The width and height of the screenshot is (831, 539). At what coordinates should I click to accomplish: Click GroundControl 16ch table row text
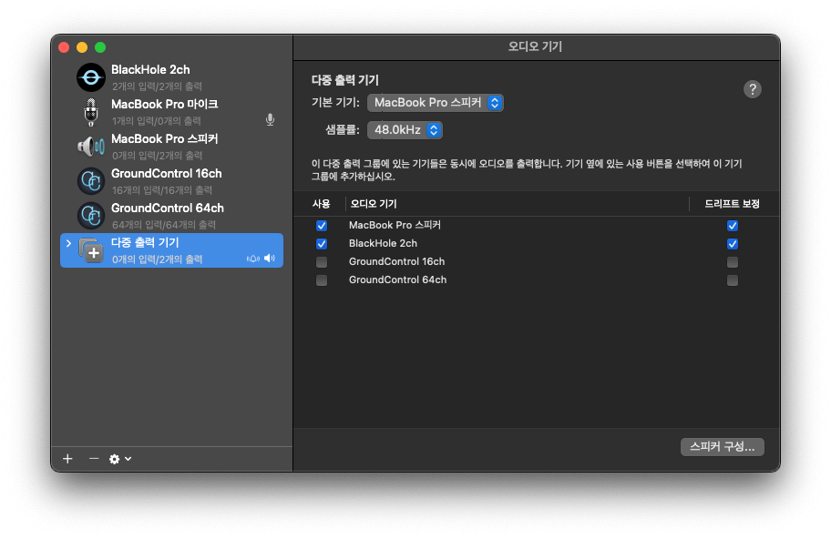[397, 261]
